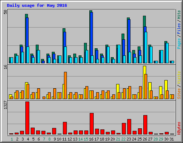
Task: Click the blue Files bar for day 4
Action: 27,32
